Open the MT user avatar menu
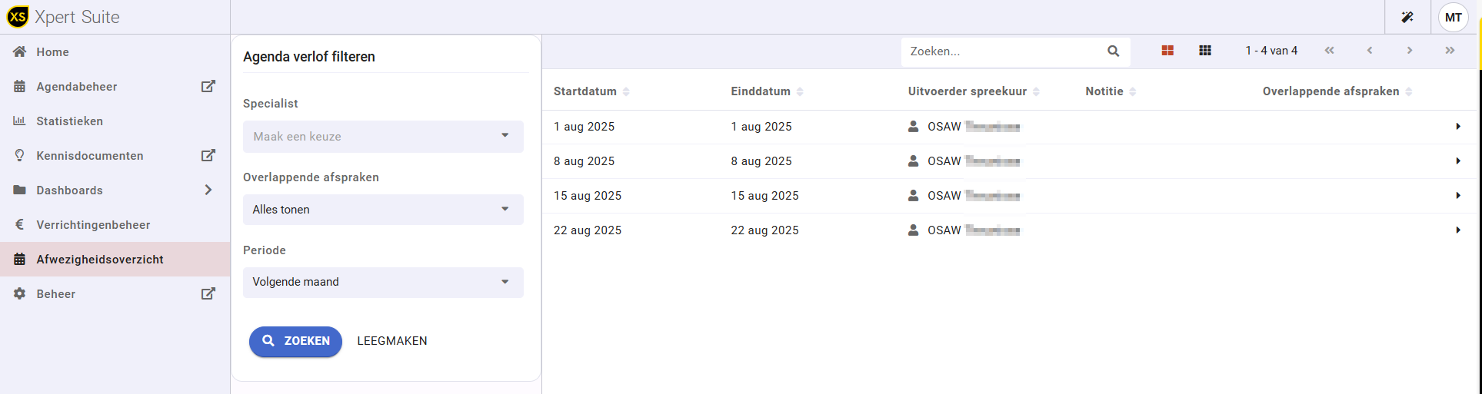Image resolution: width=1482 pixels, height=394 pixels. point(1453,17)
